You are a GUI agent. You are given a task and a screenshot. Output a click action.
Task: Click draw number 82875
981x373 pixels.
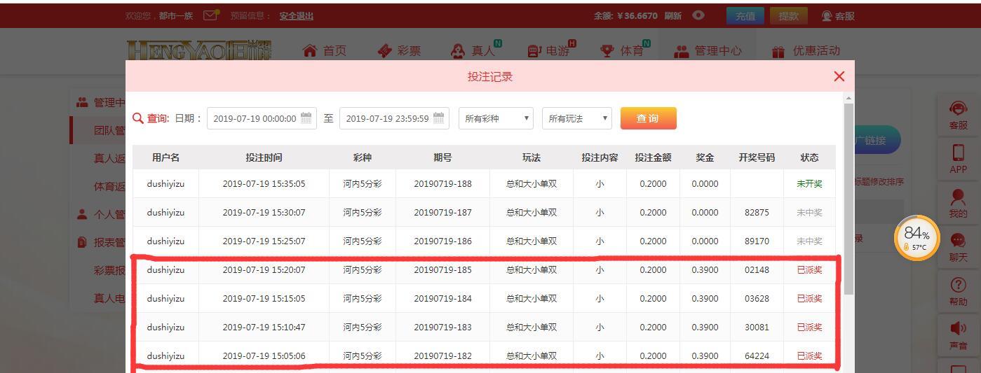pos(757,213)
